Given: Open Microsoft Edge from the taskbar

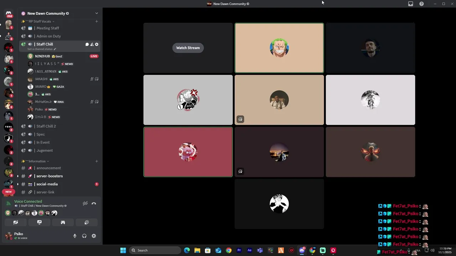Looking at the screenshot, I should (187, 250).
